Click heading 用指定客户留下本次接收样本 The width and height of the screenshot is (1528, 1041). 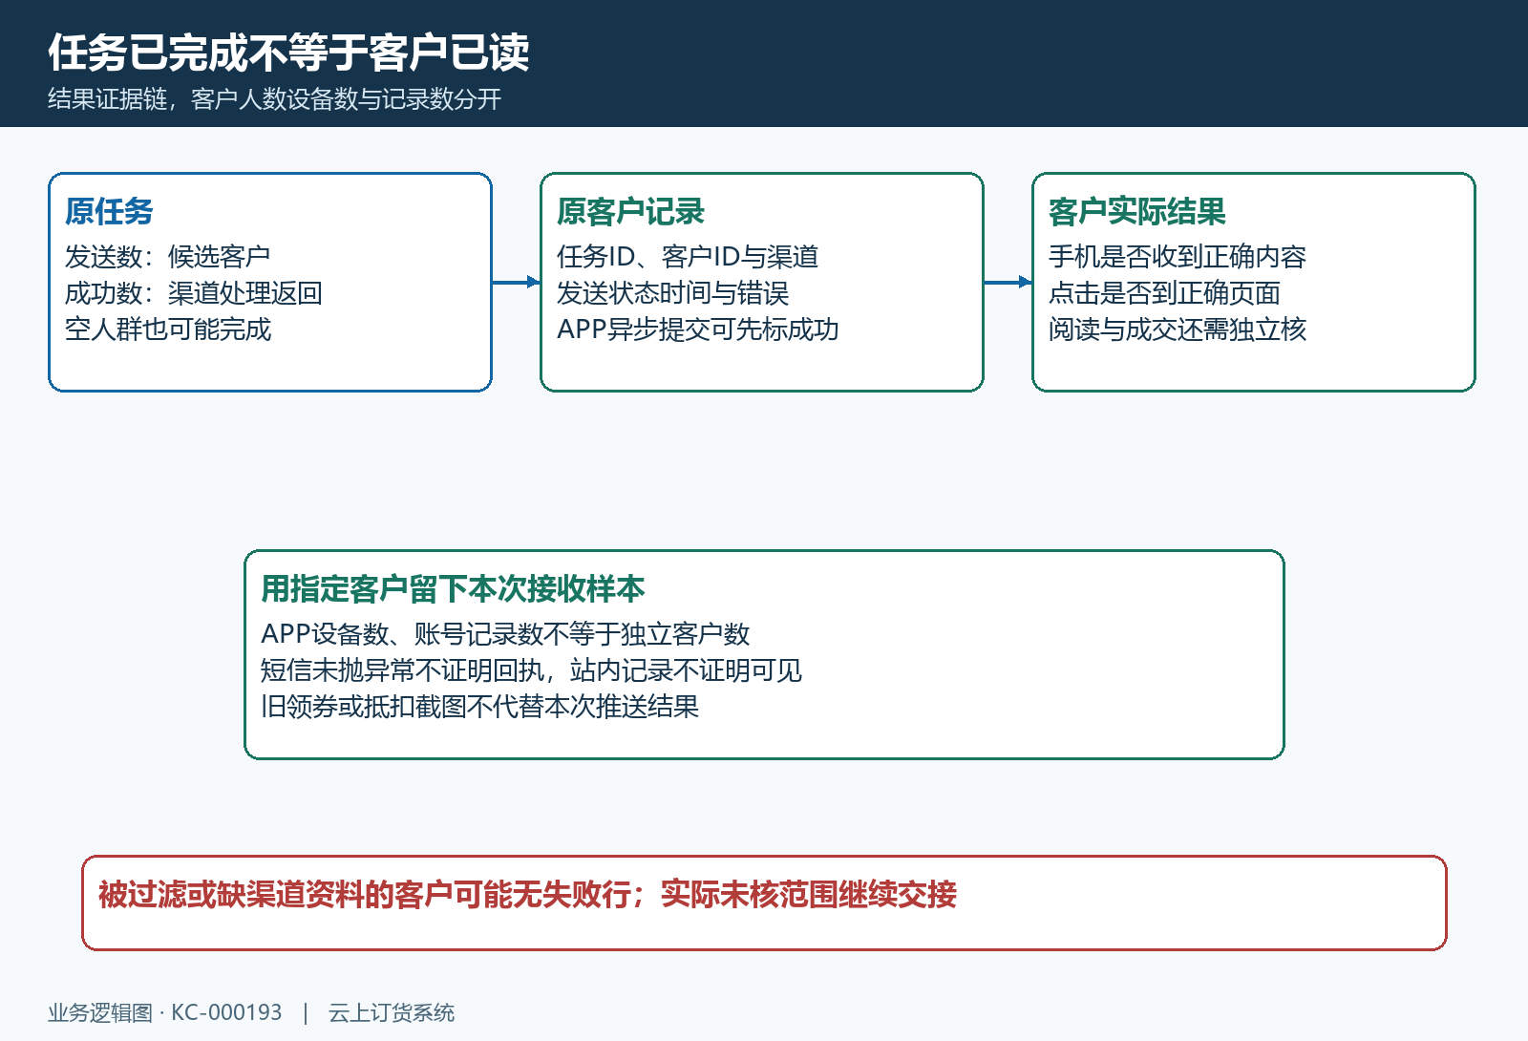click(x=454, y=588)
